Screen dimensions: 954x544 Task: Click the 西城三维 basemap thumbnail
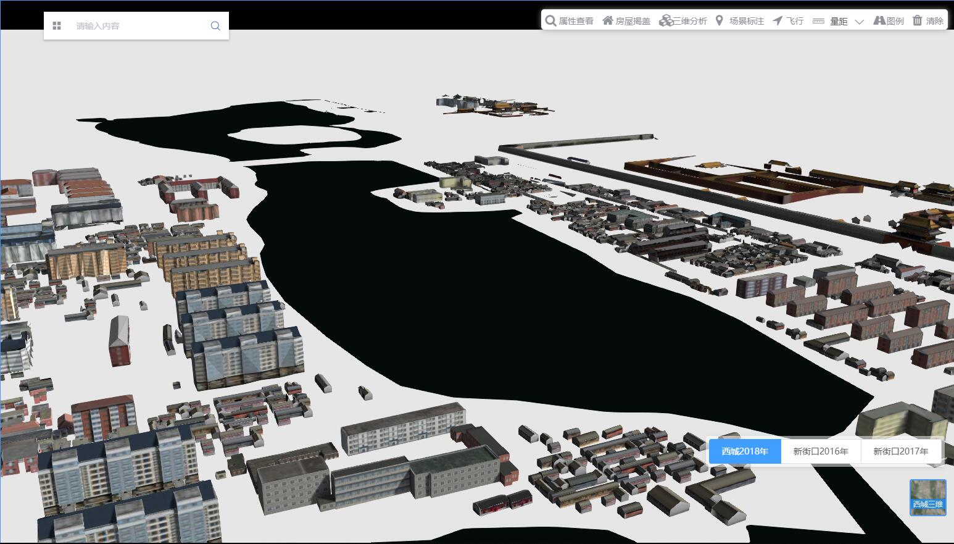click(x=927, y=498)
